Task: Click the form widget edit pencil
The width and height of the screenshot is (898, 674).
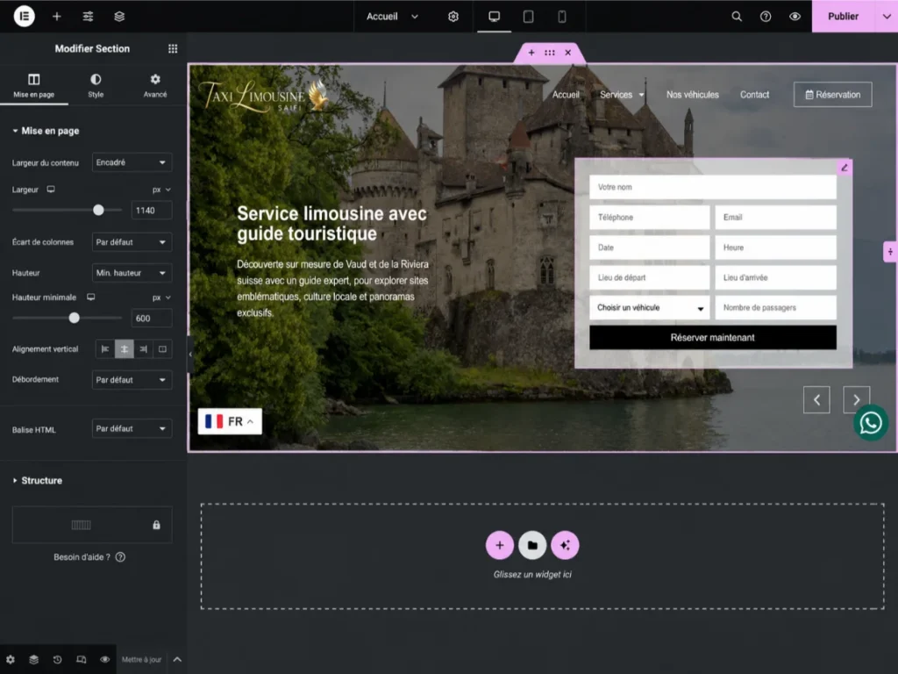Action: 845,168
